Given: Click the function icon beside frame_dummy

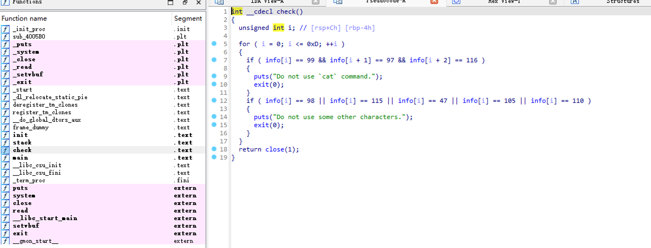Looking at the screenshot, I should point(5,128).
